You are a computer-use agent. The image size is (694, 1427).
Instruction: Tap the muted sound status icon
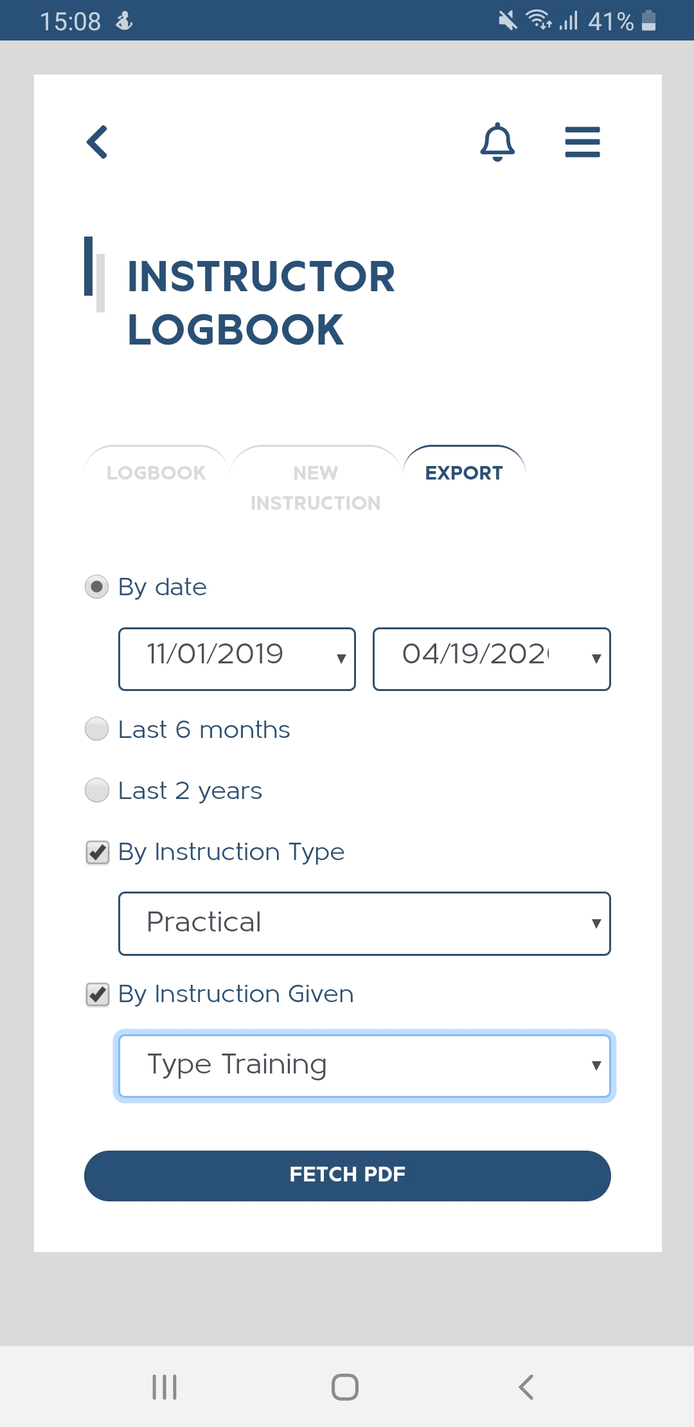pyautogui.click(x=508, y=21)
